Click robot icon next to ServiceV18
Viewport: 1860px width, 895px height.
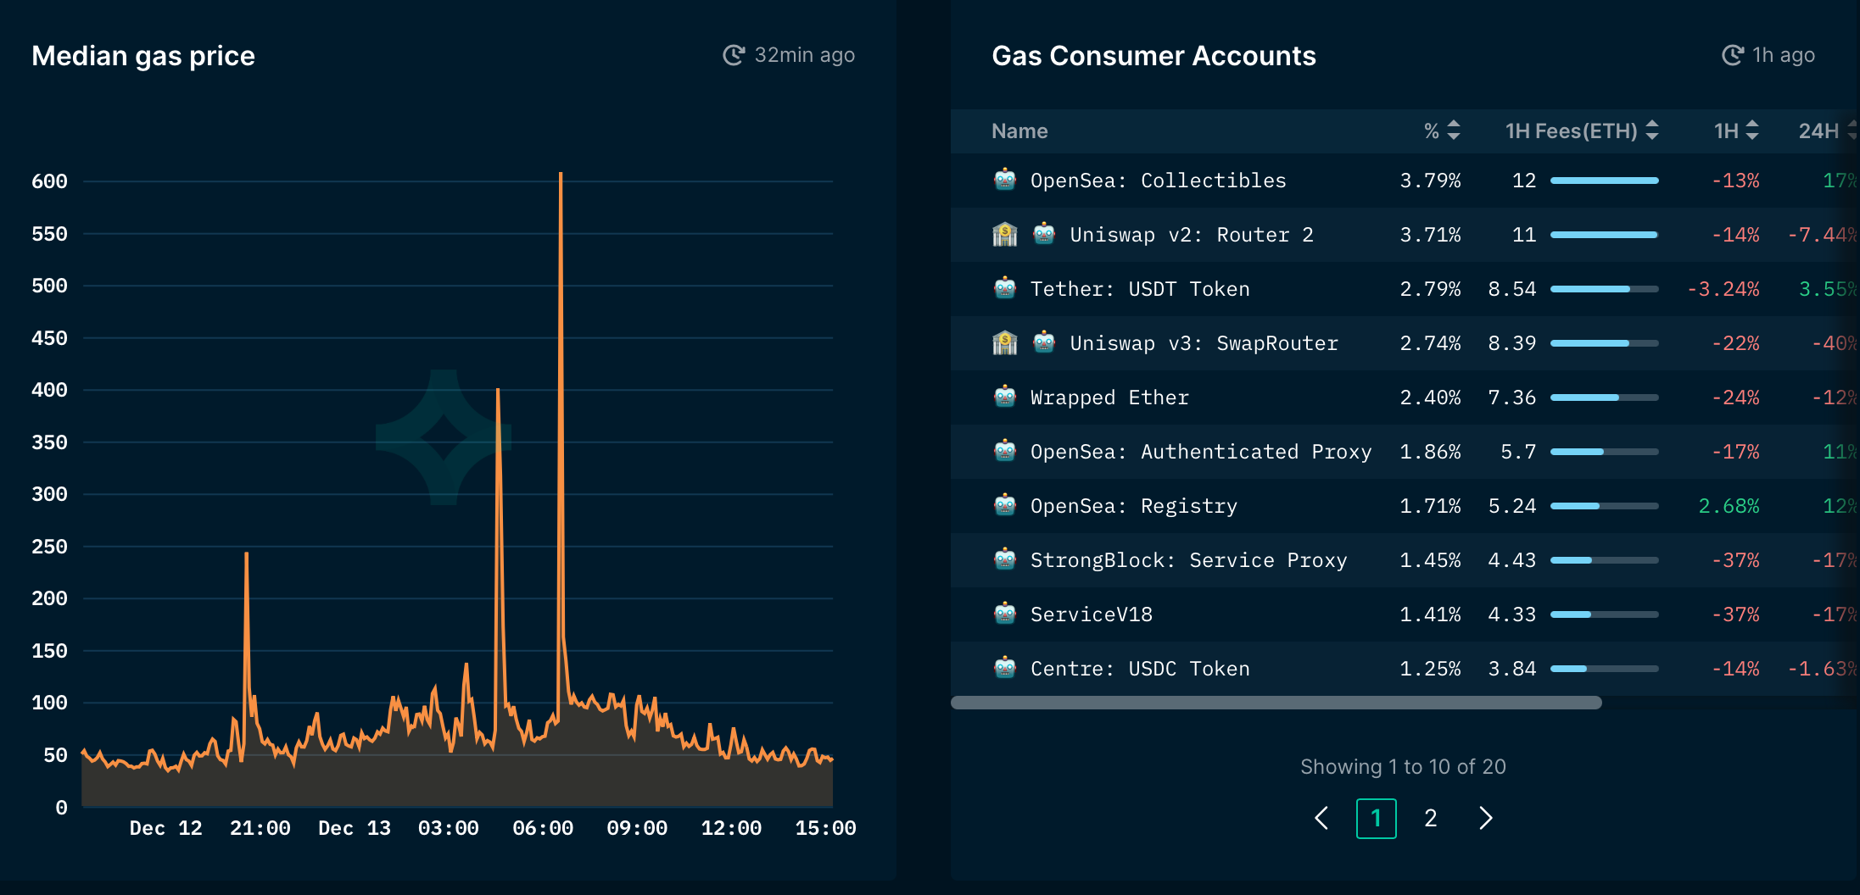pos(1005,614)
